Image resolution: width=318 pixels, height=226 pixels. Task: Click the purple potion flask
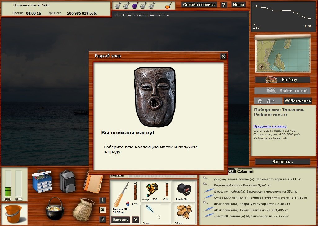[x=135, y=6]
